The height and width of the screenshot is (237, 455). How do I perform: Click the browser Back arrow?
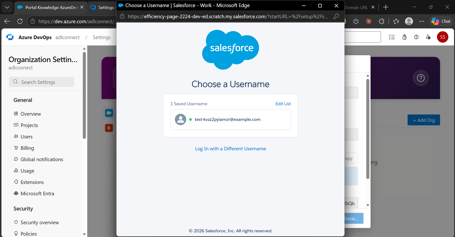(7, 21)
